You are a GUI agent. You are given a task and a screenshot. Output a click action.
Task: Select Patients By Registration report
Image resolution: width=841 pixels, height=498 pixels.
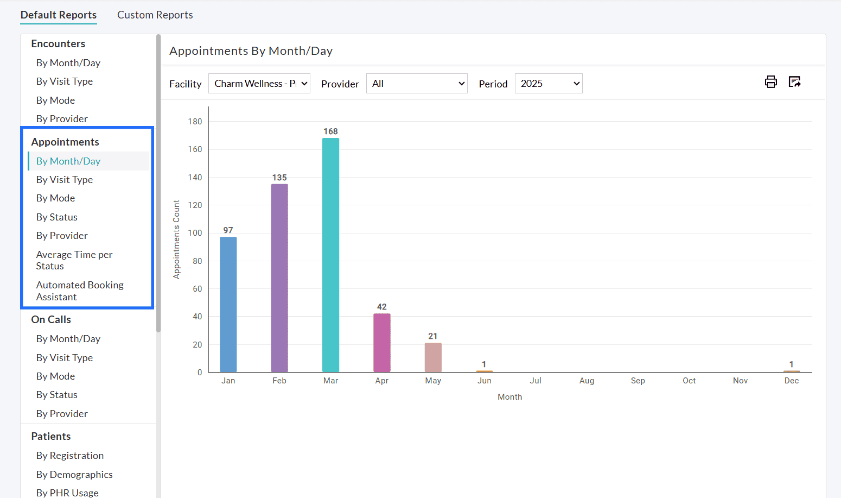(69, 455)
